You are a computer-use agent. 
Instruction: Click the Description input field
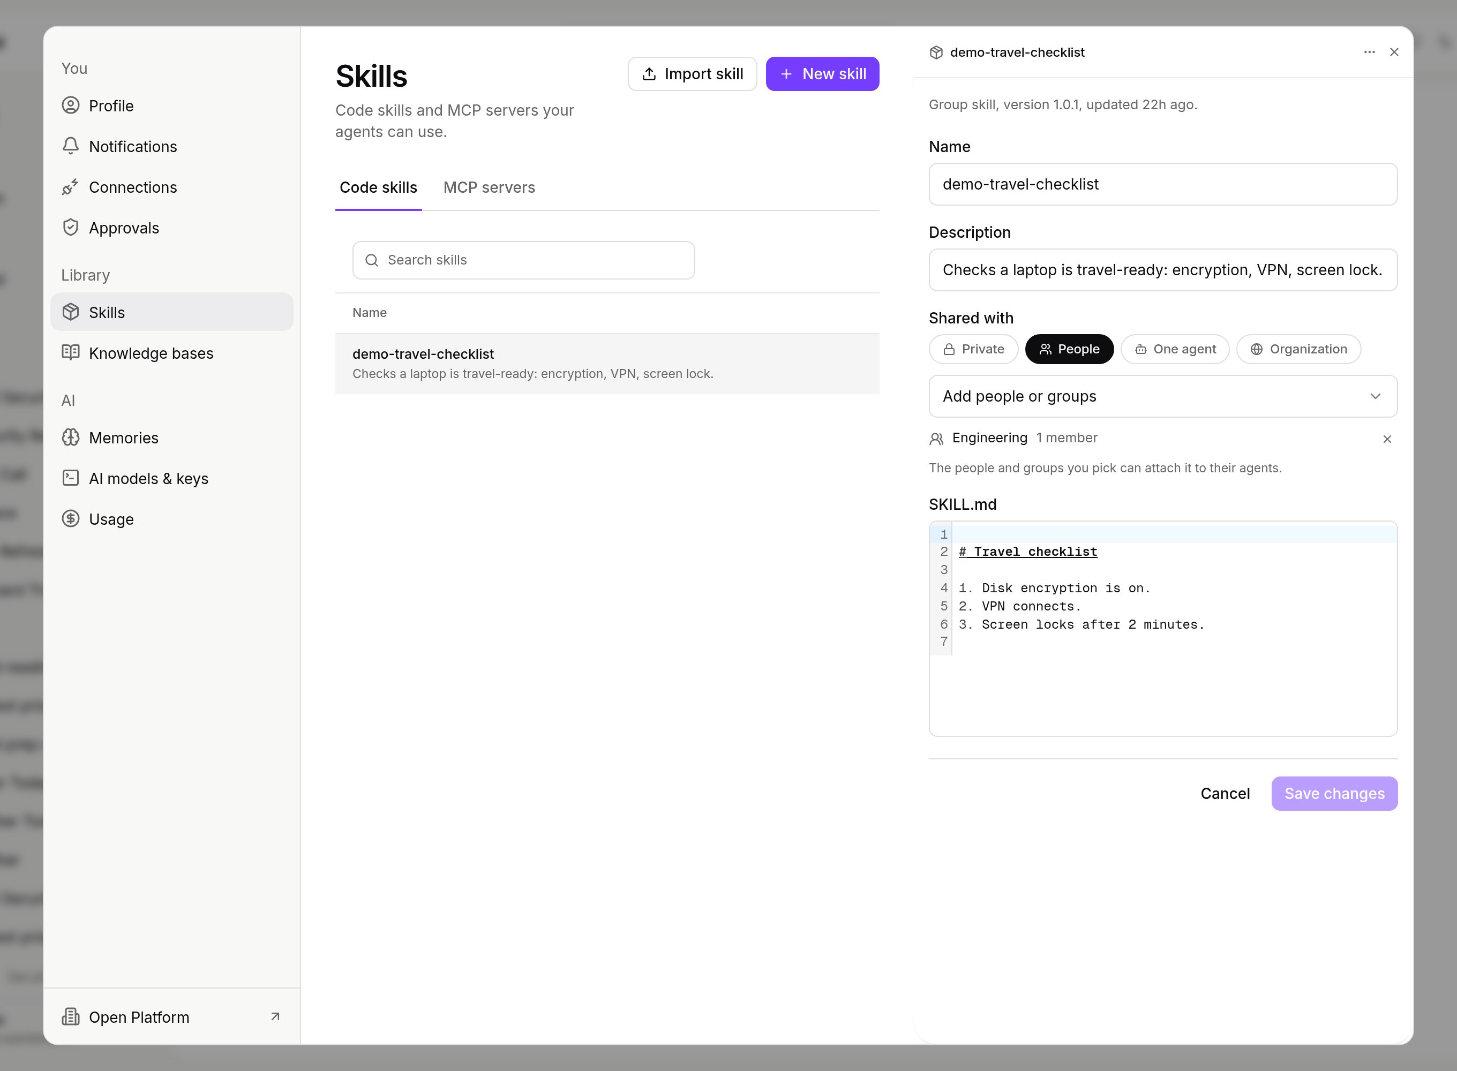point(1162,270)
